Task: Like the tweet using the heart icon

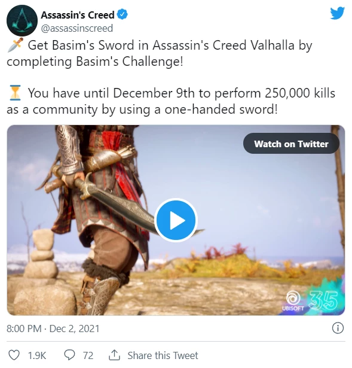Action: (14, 355)
